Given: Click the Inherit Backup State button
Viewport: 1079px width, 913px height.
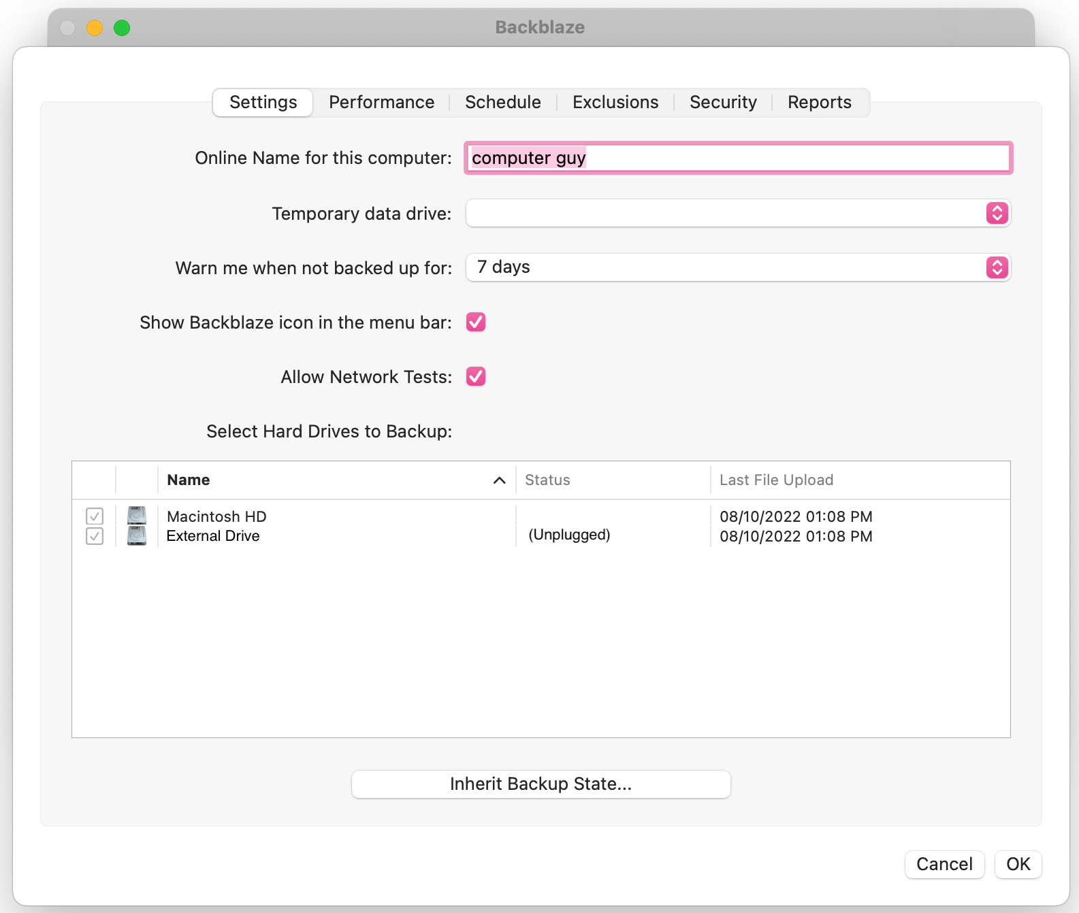Looking at the screenshot, I should (x=541, y=784).
